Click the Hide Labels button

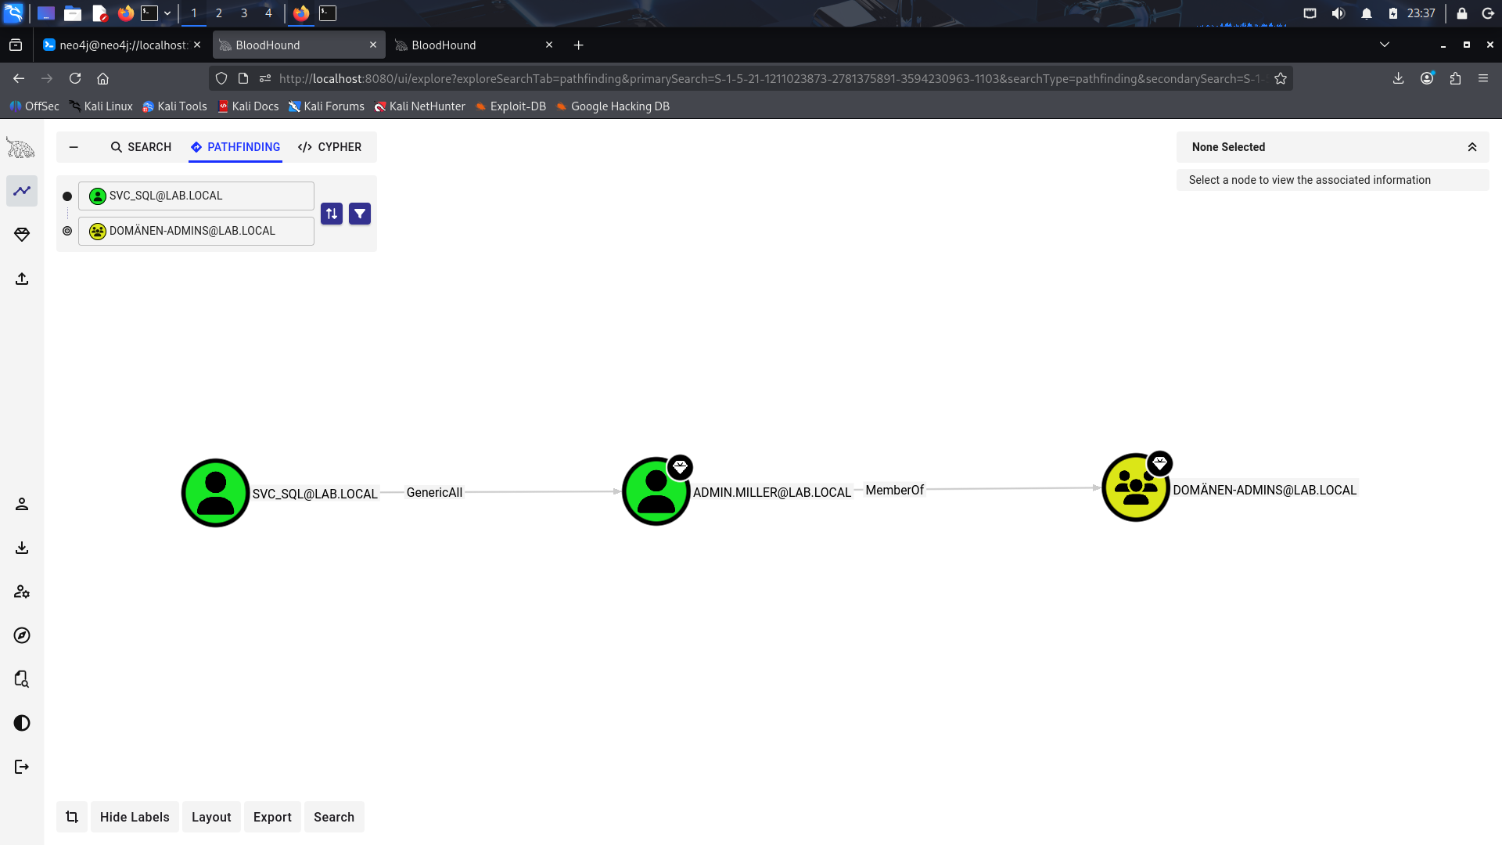[x=135, y=816]
